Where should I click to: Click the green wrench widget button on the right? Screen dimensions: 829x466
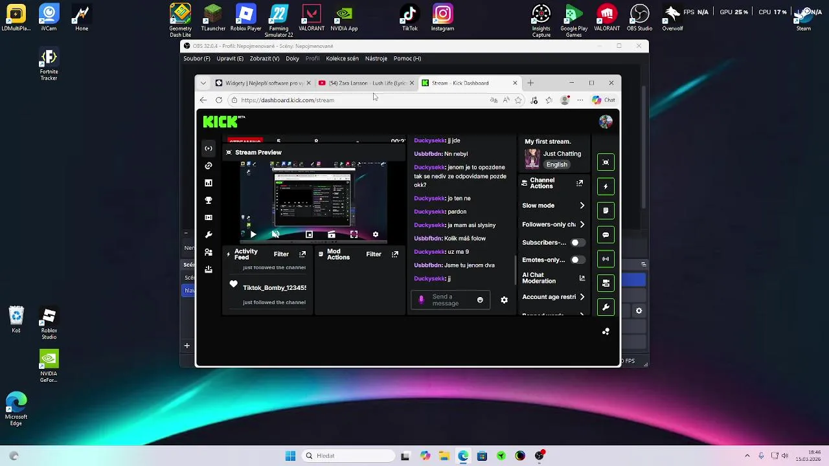coord(606,307)
